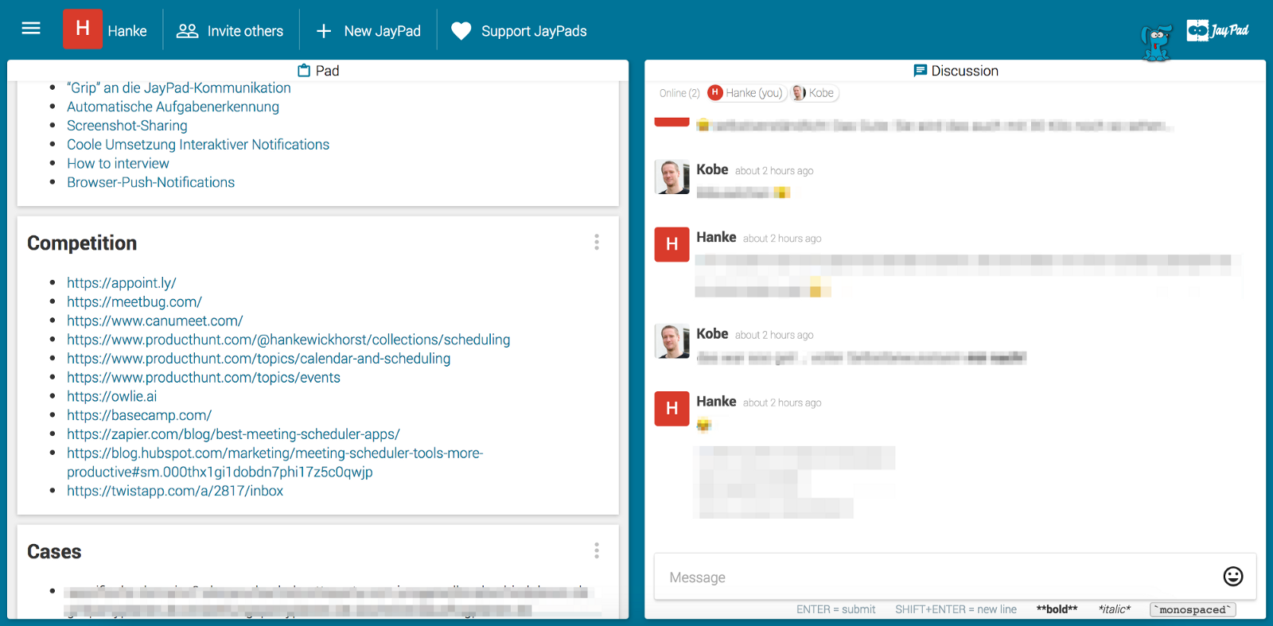Open HubSpot meeting scheduler tools link

275,463
